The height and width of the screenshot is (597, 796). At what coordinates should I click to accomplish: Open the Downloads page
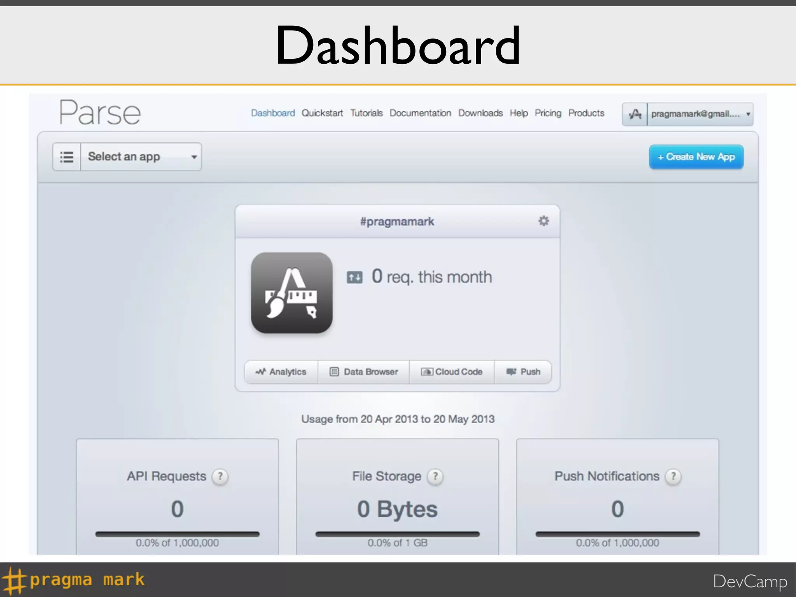point(481,113)
